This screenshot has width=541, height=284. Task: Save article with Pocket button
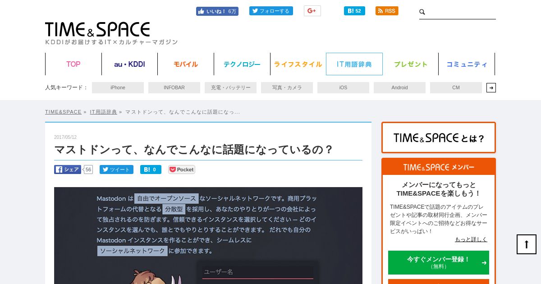[181, 169]
